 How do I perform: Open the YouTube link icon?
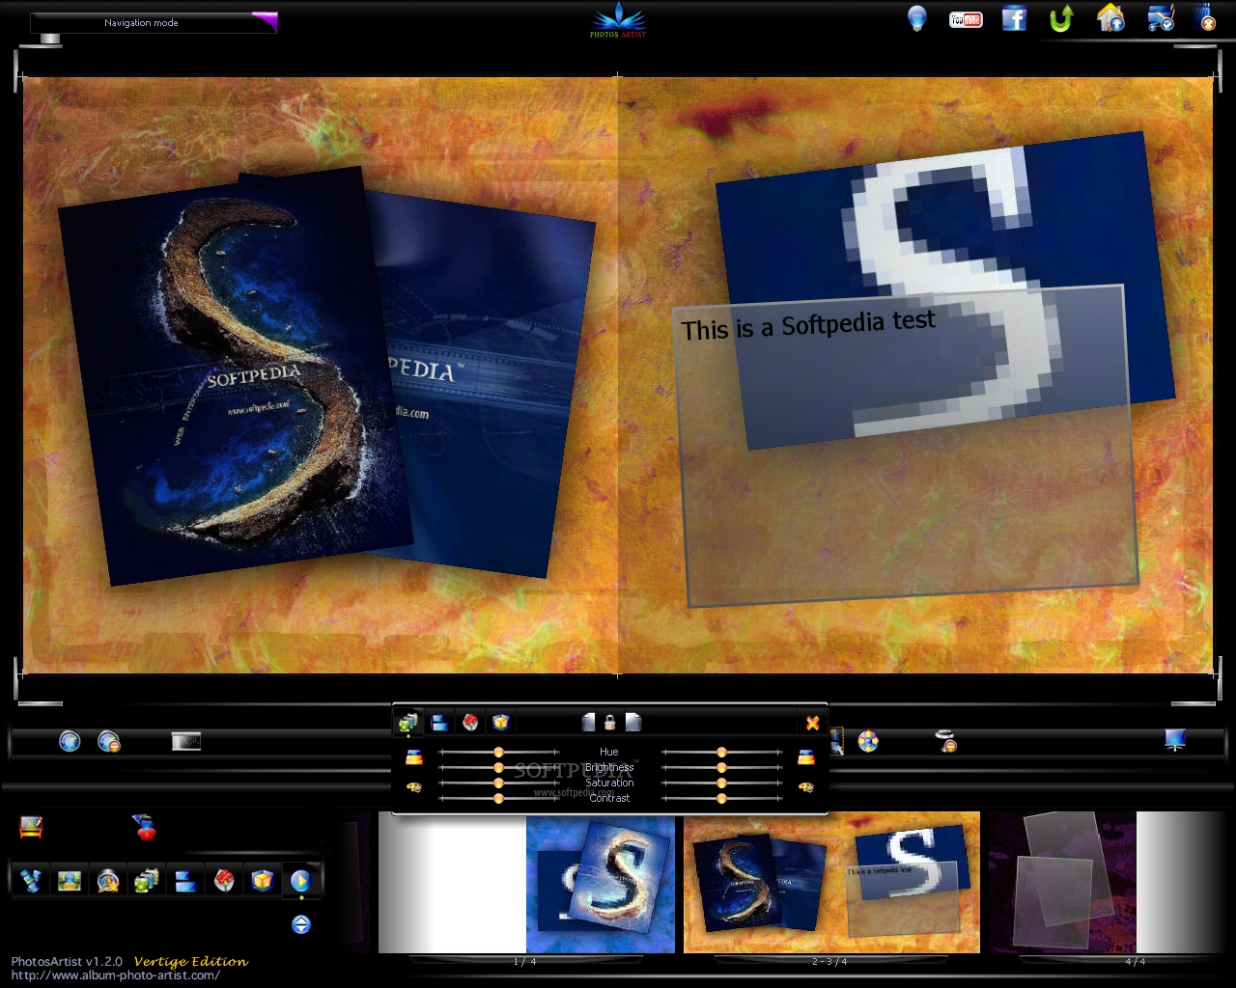click(x=966, y=19)
